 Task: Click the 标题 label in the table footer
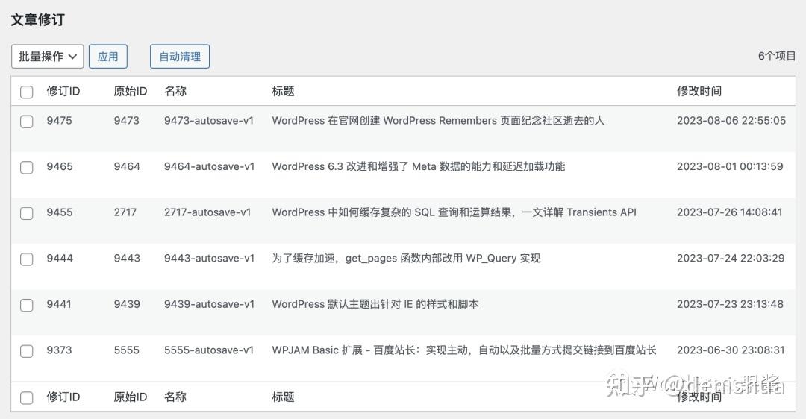[x=284, y=397]
